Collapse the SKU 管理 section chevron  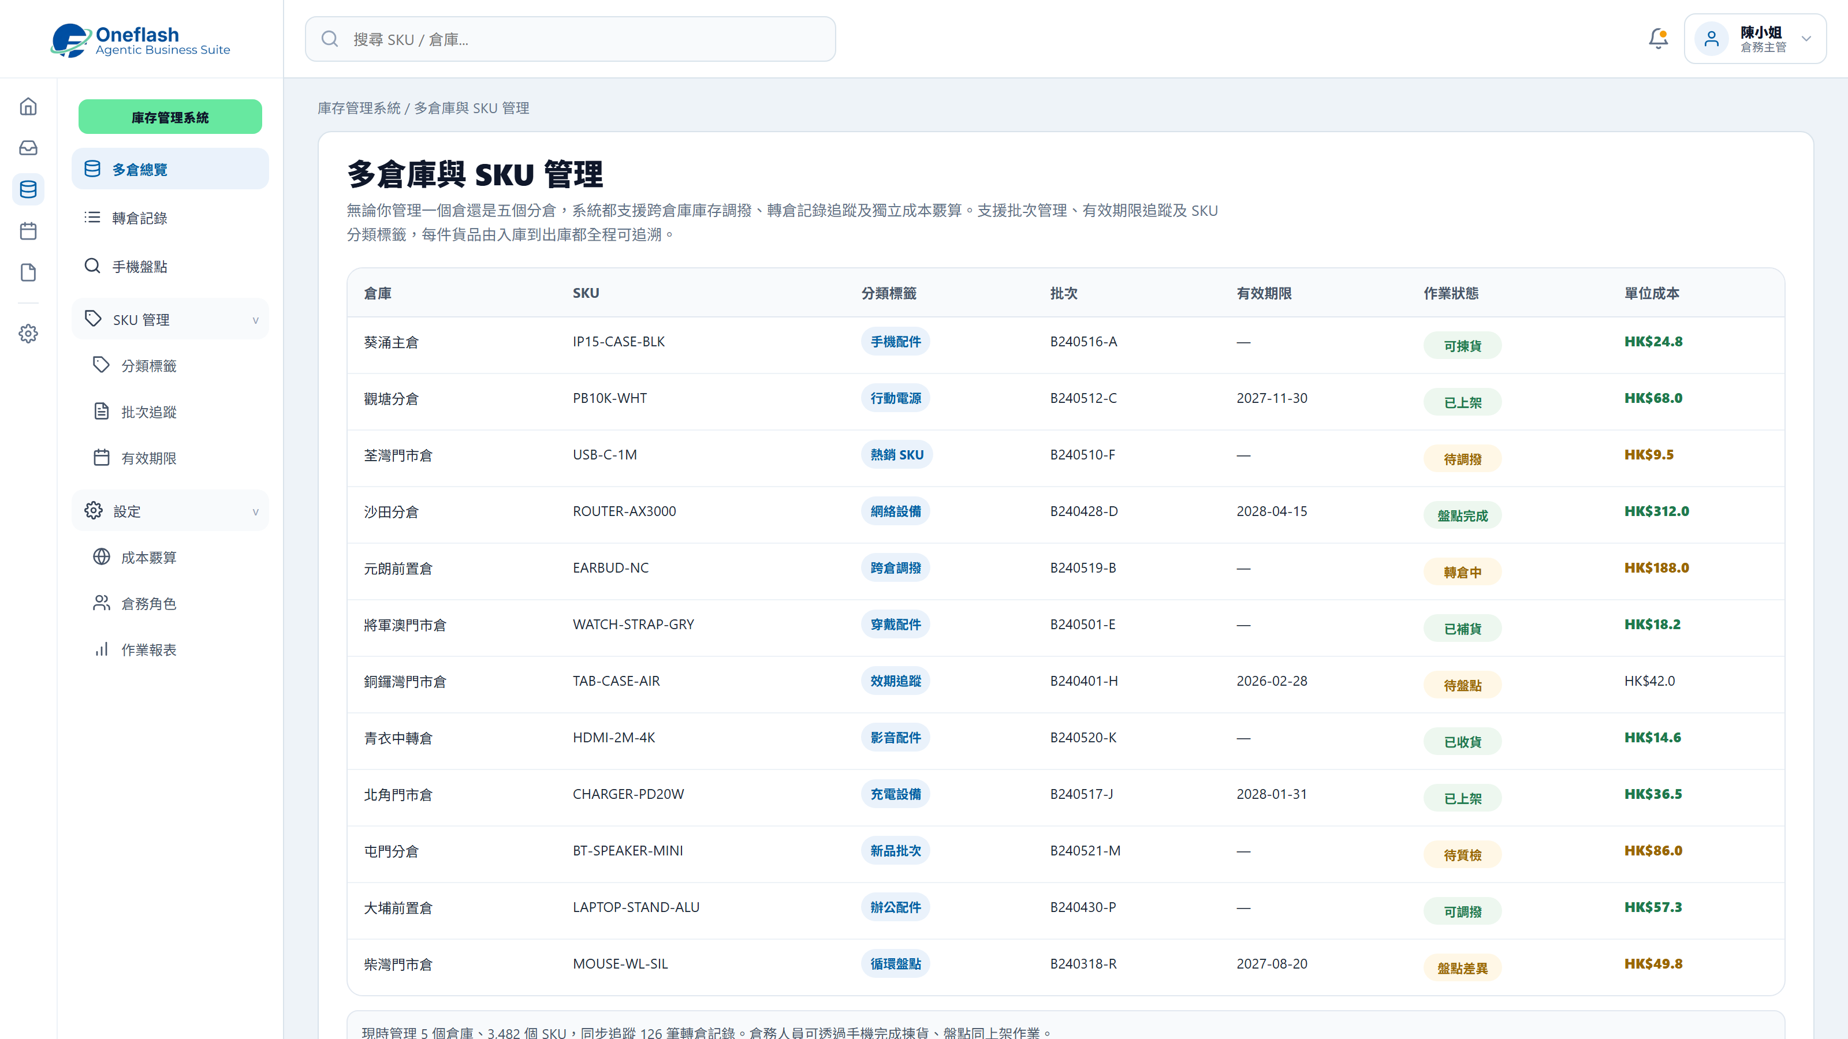[x=255, y=320]
